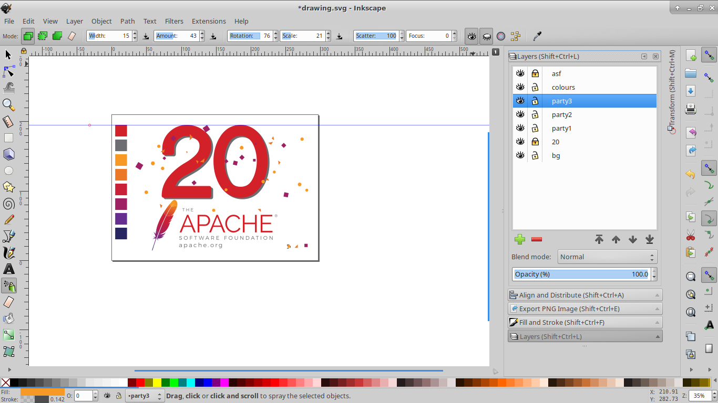Open the Layer menu
This screenshot has height=403, width=718.
(x=75, y=22)
